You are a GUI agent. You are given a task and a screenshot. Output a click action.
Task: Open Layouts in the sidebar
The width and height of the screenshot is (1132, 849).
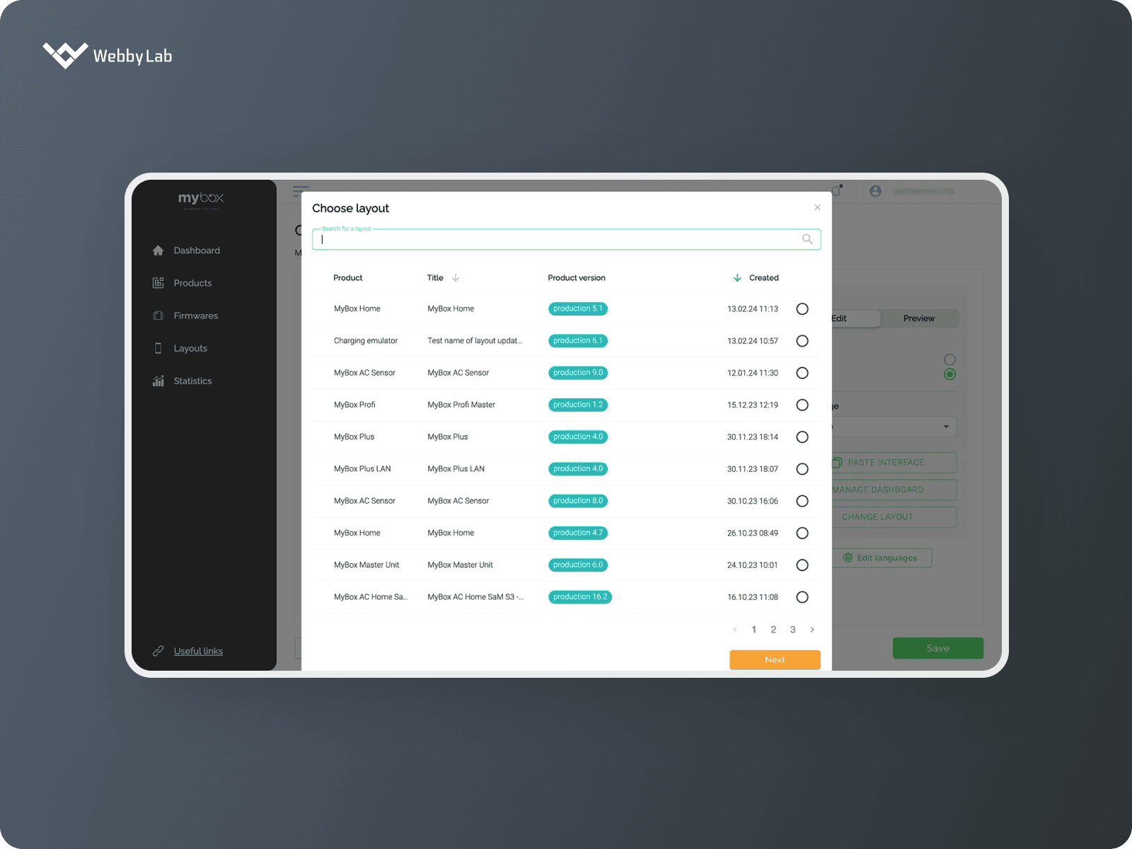[190, 348]
